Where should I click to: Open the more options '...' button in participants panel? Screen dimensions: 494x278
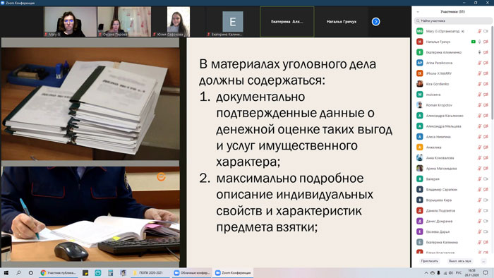click(483, 261)
